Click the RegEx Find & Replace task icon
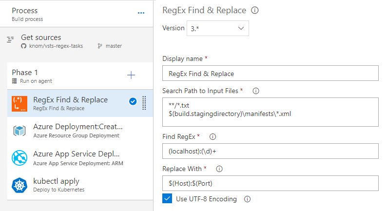Image resolution: width=386 pixels, height=211 pixels. coord(19,103)
